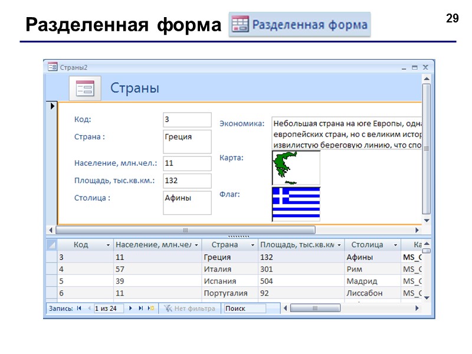Click form vertical scrollbar up arrow

[427, 79]
